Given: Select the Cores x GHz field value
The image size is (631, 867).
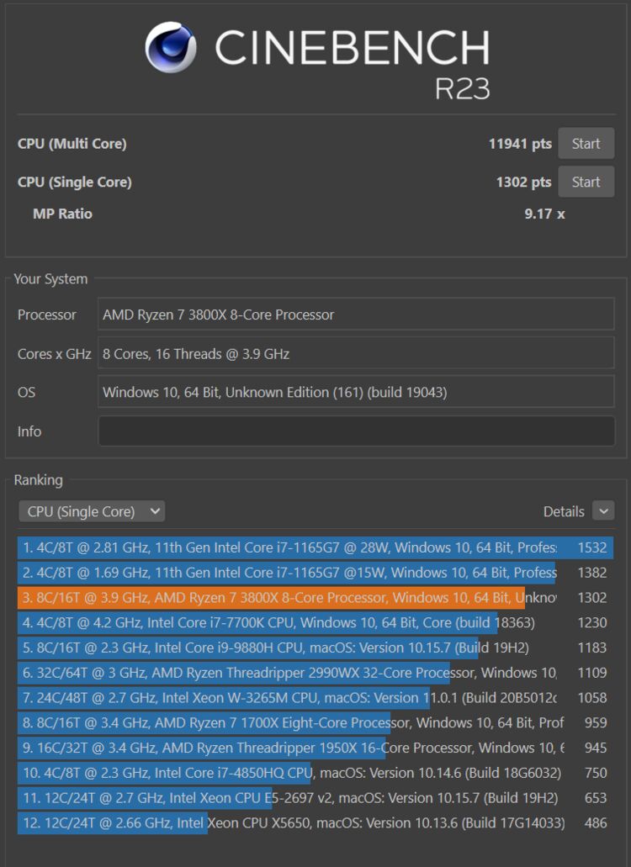Looking at the screenshot, I should click(x=356, y=354).
